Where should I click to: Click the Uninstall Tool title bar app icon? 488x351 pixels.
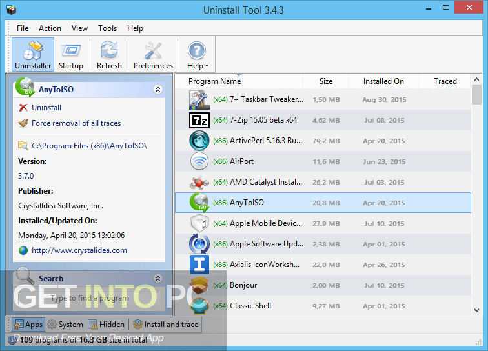click(11, 10)
